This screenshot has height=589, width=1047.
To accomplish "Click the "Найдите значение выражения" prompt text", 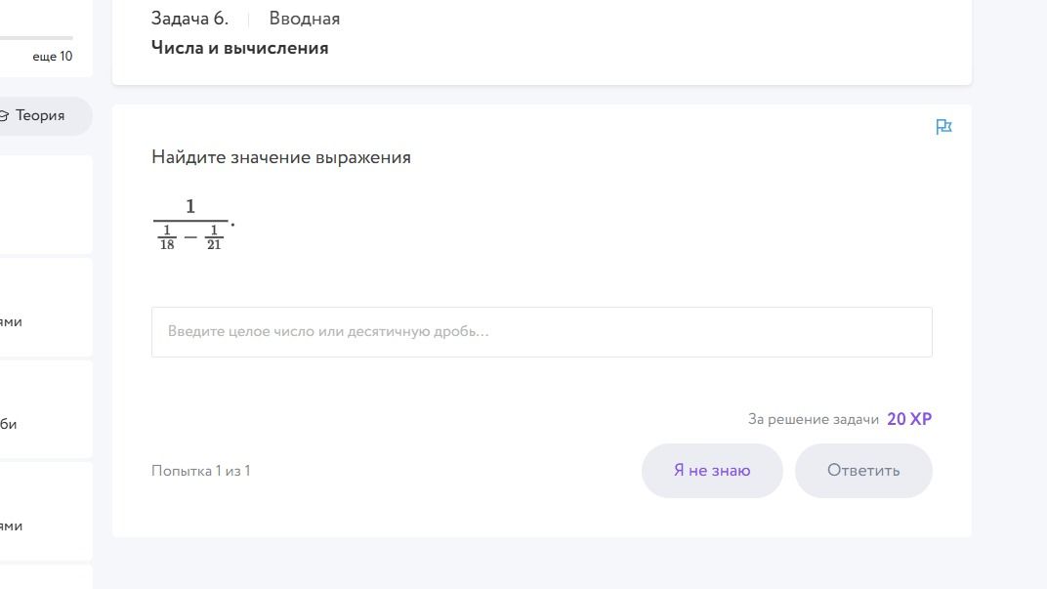I will click(x=281, y=157).
